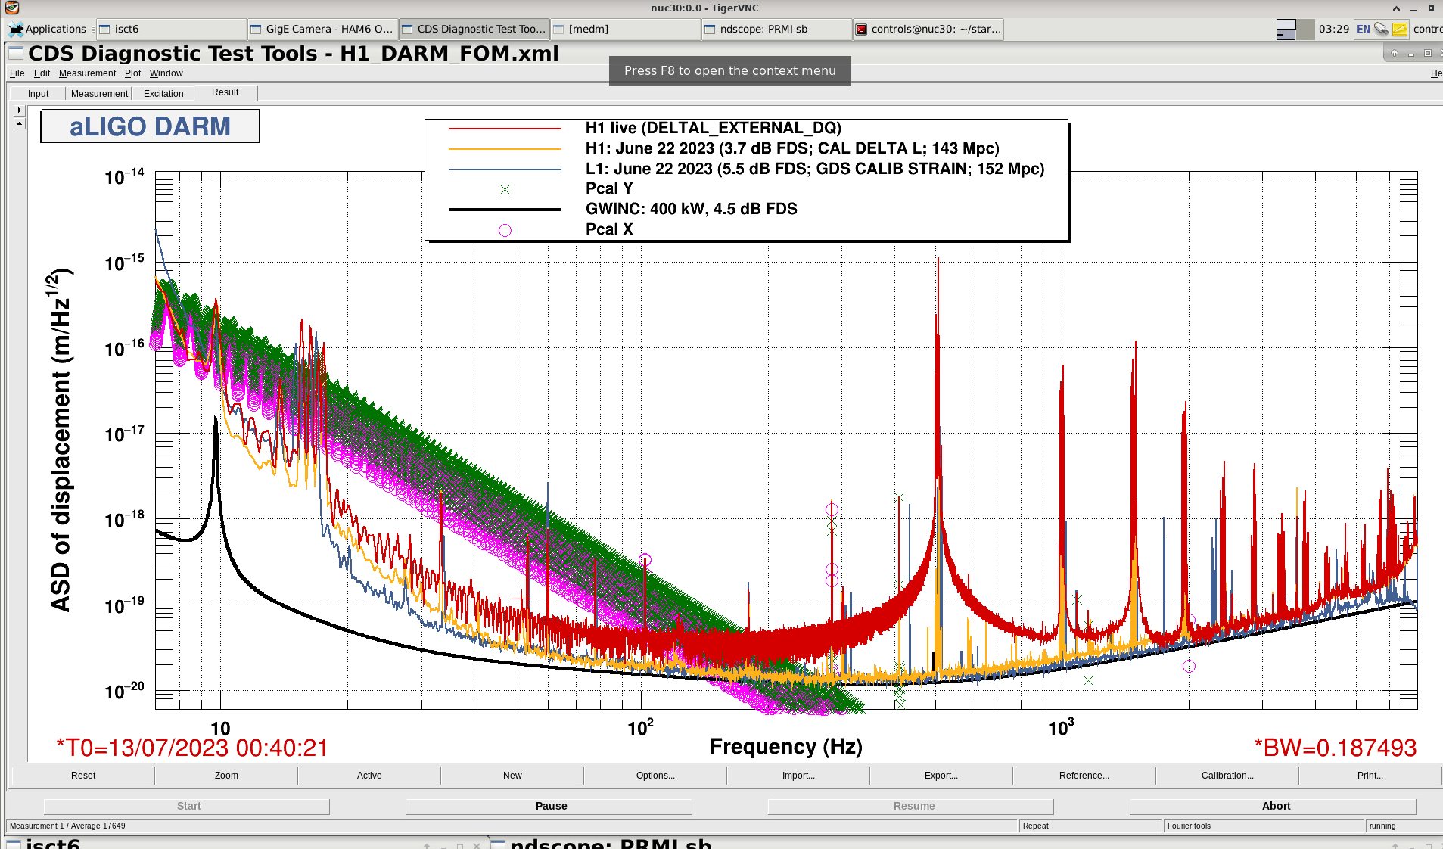Viewport: 1443px width, 849px height.
Task: Click the network connection tray icon
Action: pyautogui.click(x=1381, y=30)
